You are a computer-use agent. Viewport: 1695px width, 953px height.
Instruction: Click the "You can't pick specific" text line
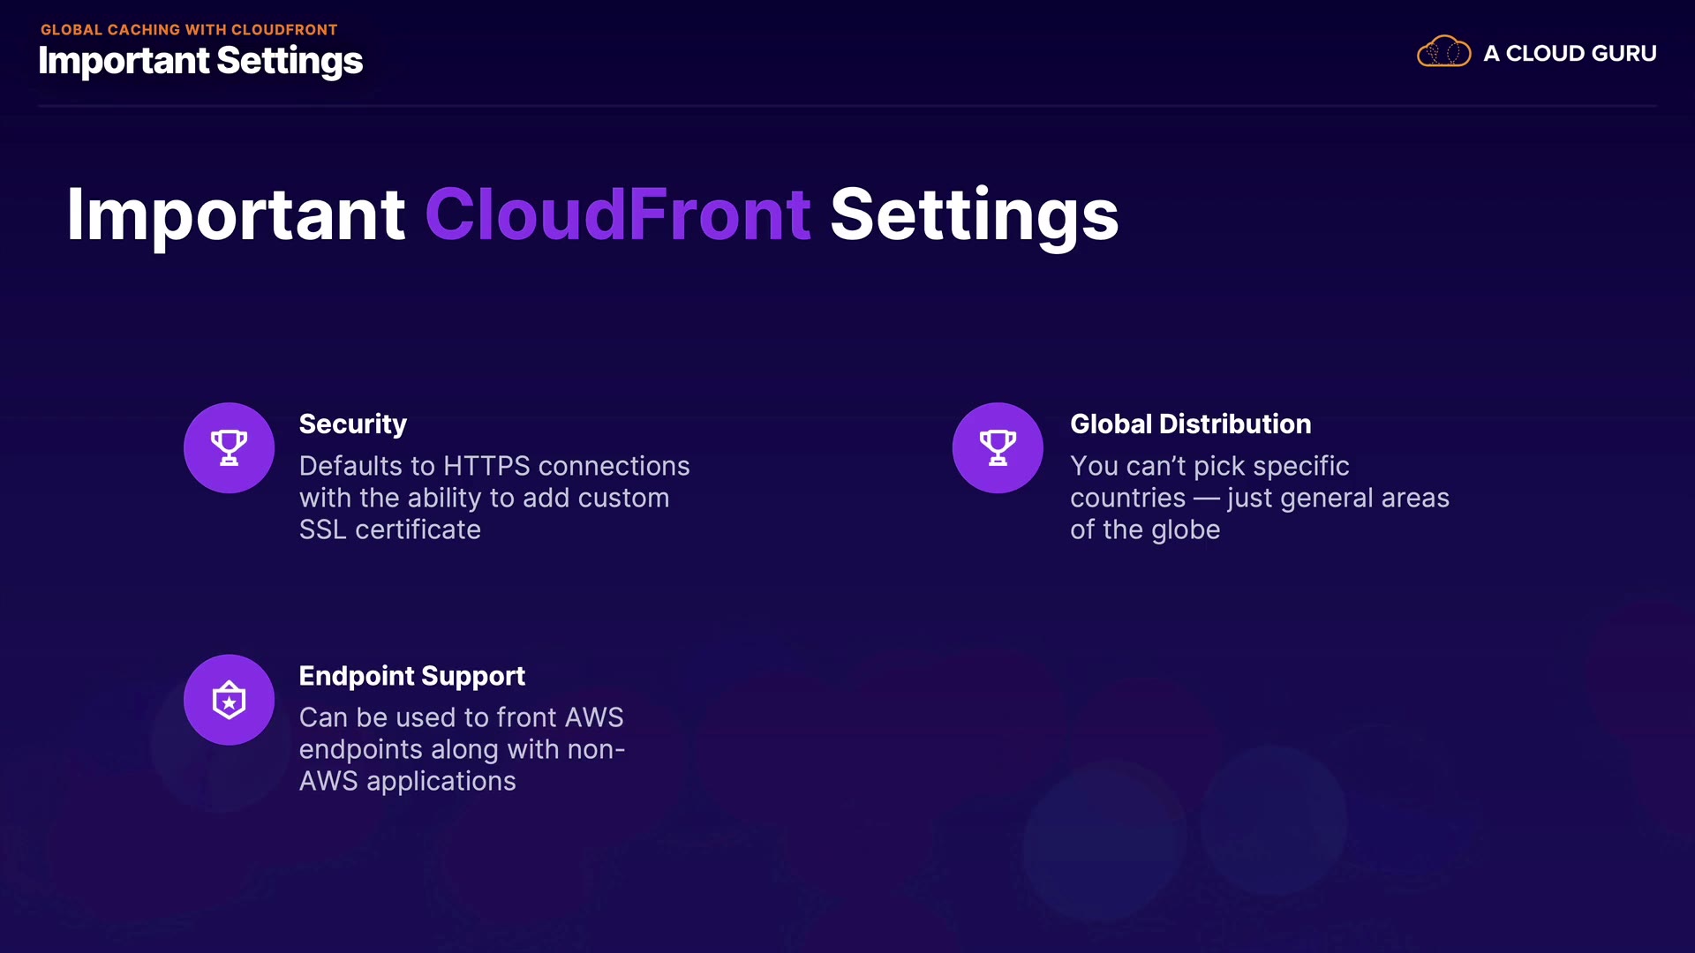pos(1209,466)
